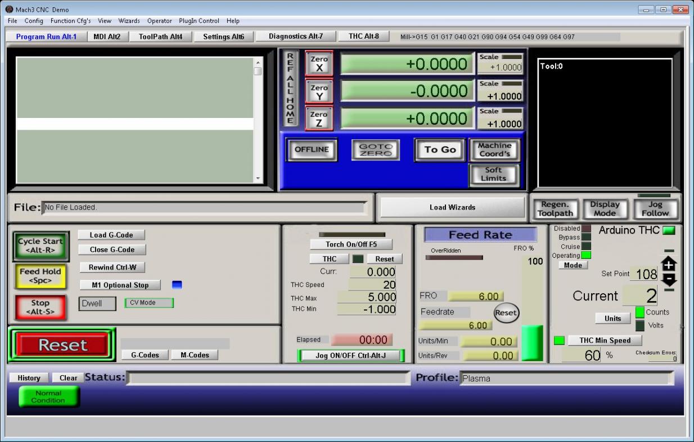Toggle the OFFLINE button
This screenshot has height=442, width=694.
[312, 150]
